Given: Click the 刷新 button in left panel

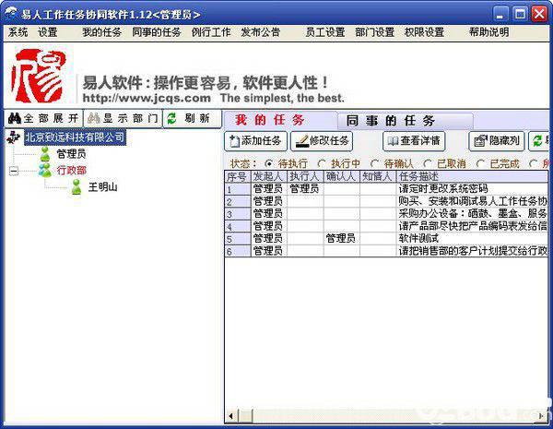Looking at the screenshot, I should click(x=192, y=118).
